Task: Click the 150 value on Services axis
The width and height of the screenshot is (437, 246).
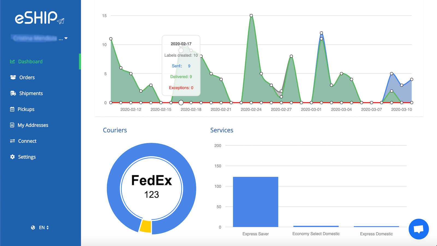Action: [x=218, y=166]
